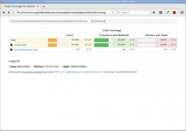The height and width of the screenshot is (131, 186).
Task: Go back with the browser back arrow
Action: (x=4, y=12)
